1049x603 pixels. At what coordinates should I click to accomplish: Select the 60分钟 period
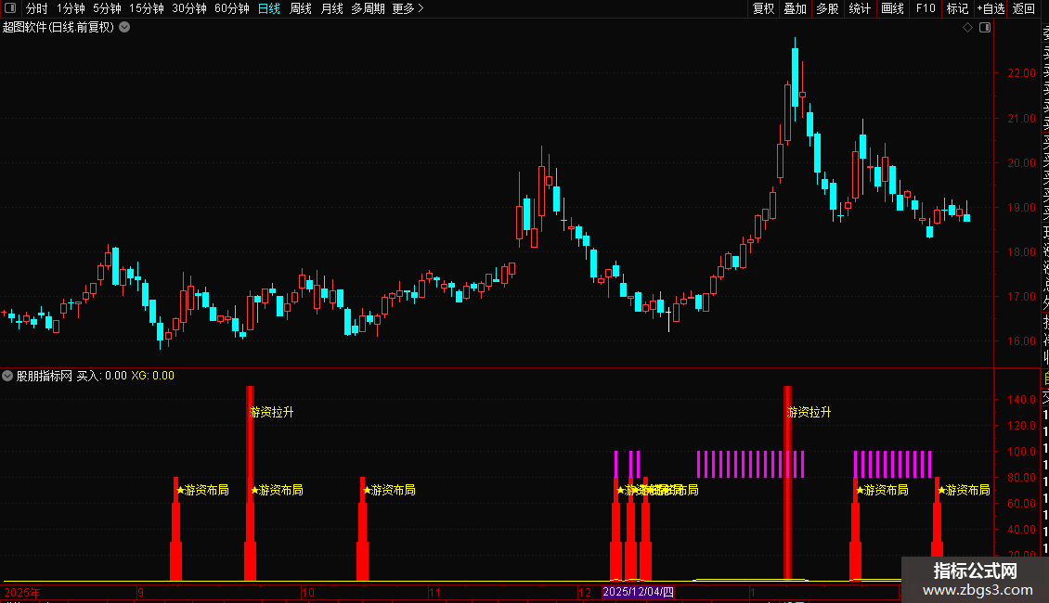pyautogui.click(x=232, y=8)
